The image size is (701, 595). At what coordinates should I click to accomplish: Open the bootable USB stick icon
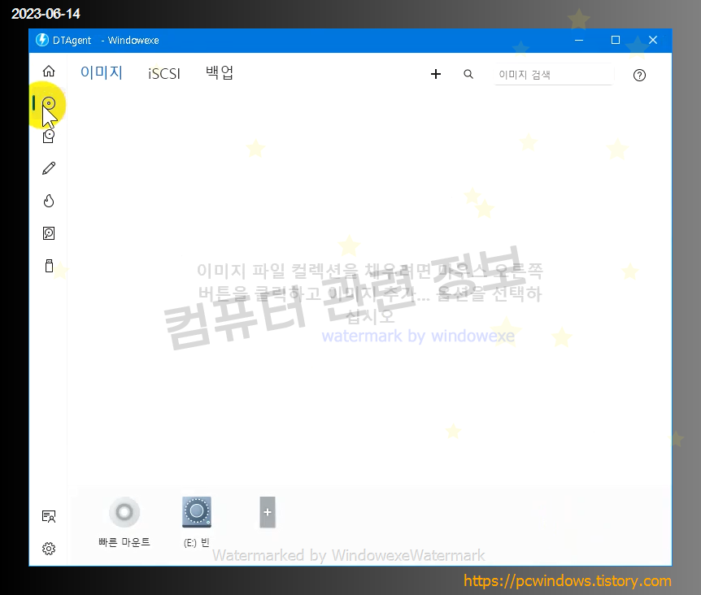pyautogui.click(x=49, y=265)
